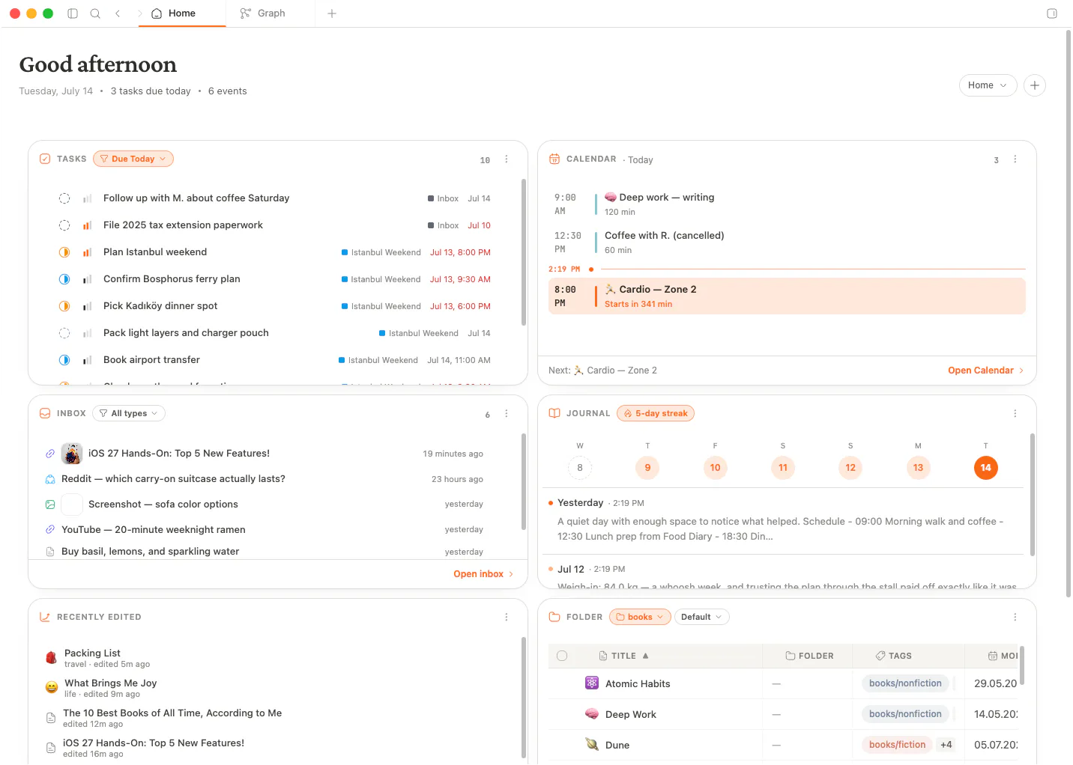Screen dimensions: 1073x765
Task: Click the Open inbox link
Action: tap(483, 574)
